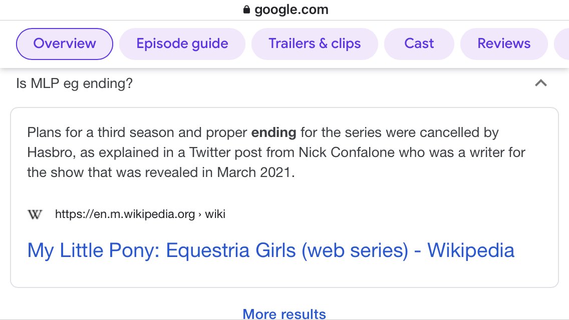Click the padlock icon beside google.com
This screenshot has height=320, width=569.
point(246,10)
